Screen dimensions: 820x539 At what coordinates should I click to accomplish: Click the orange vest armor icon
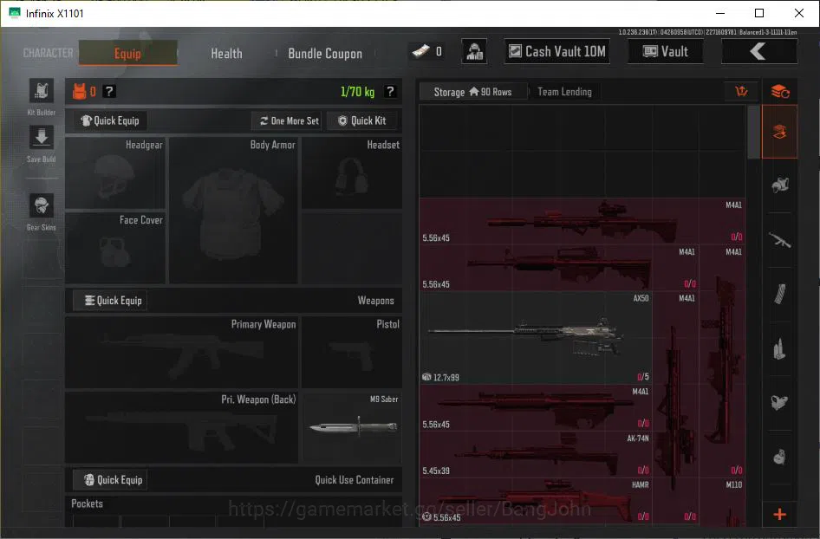[x=80, y=92]
